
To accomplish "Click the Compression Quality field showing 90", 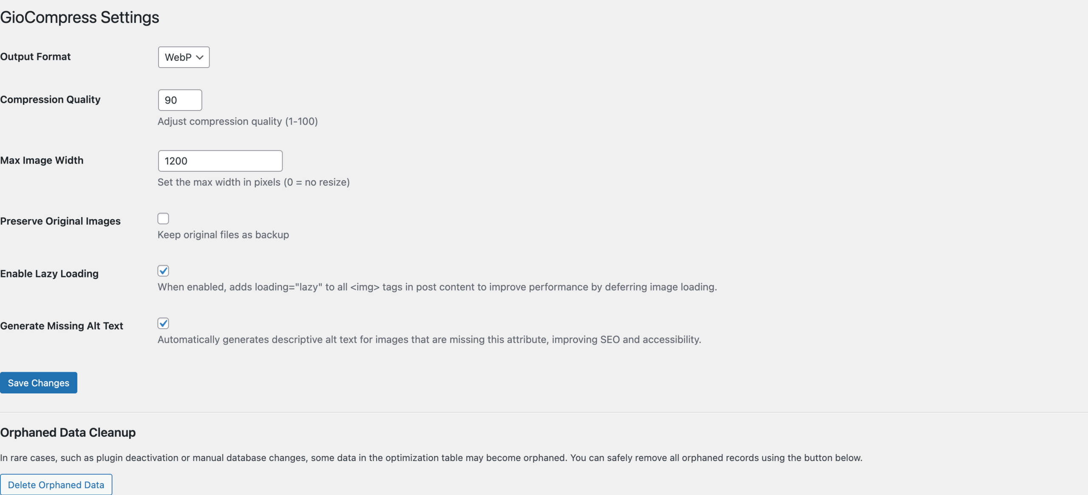I will [x=180, y=100].
